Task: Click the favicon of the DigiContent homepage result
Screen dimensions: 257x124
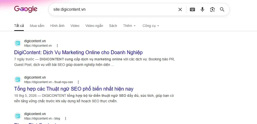Action: (18, 43)
